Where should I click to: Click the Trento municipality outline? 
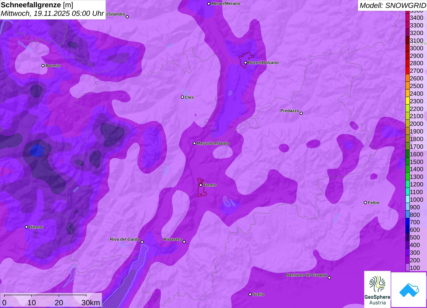(202, 188)
